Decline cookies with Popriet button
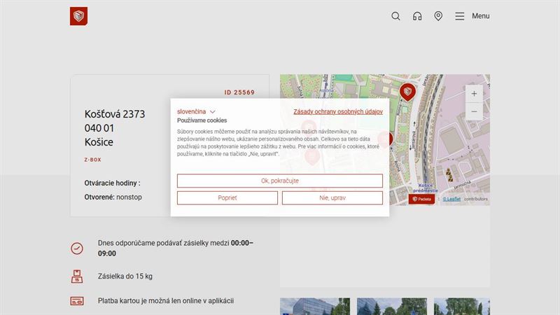560x315 pixels. pos(227,198)
